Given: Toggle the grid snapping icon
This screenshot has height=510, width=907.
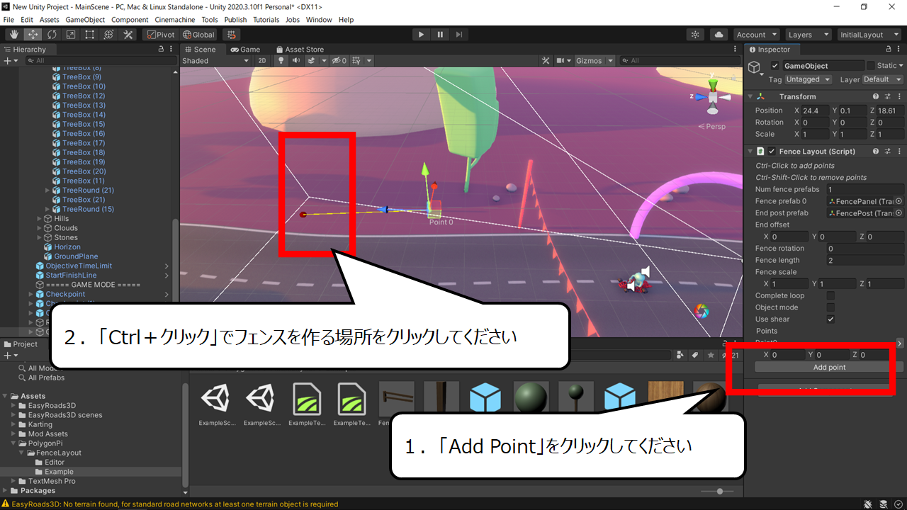Looking at the screenshot, I should click(231, 35).
